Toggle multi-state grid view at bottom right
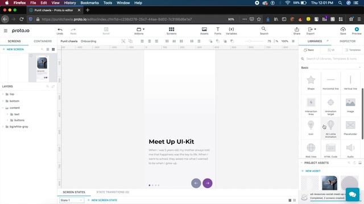Image resolution: width=364 pixels, height=204 pixels. point(295,200)
